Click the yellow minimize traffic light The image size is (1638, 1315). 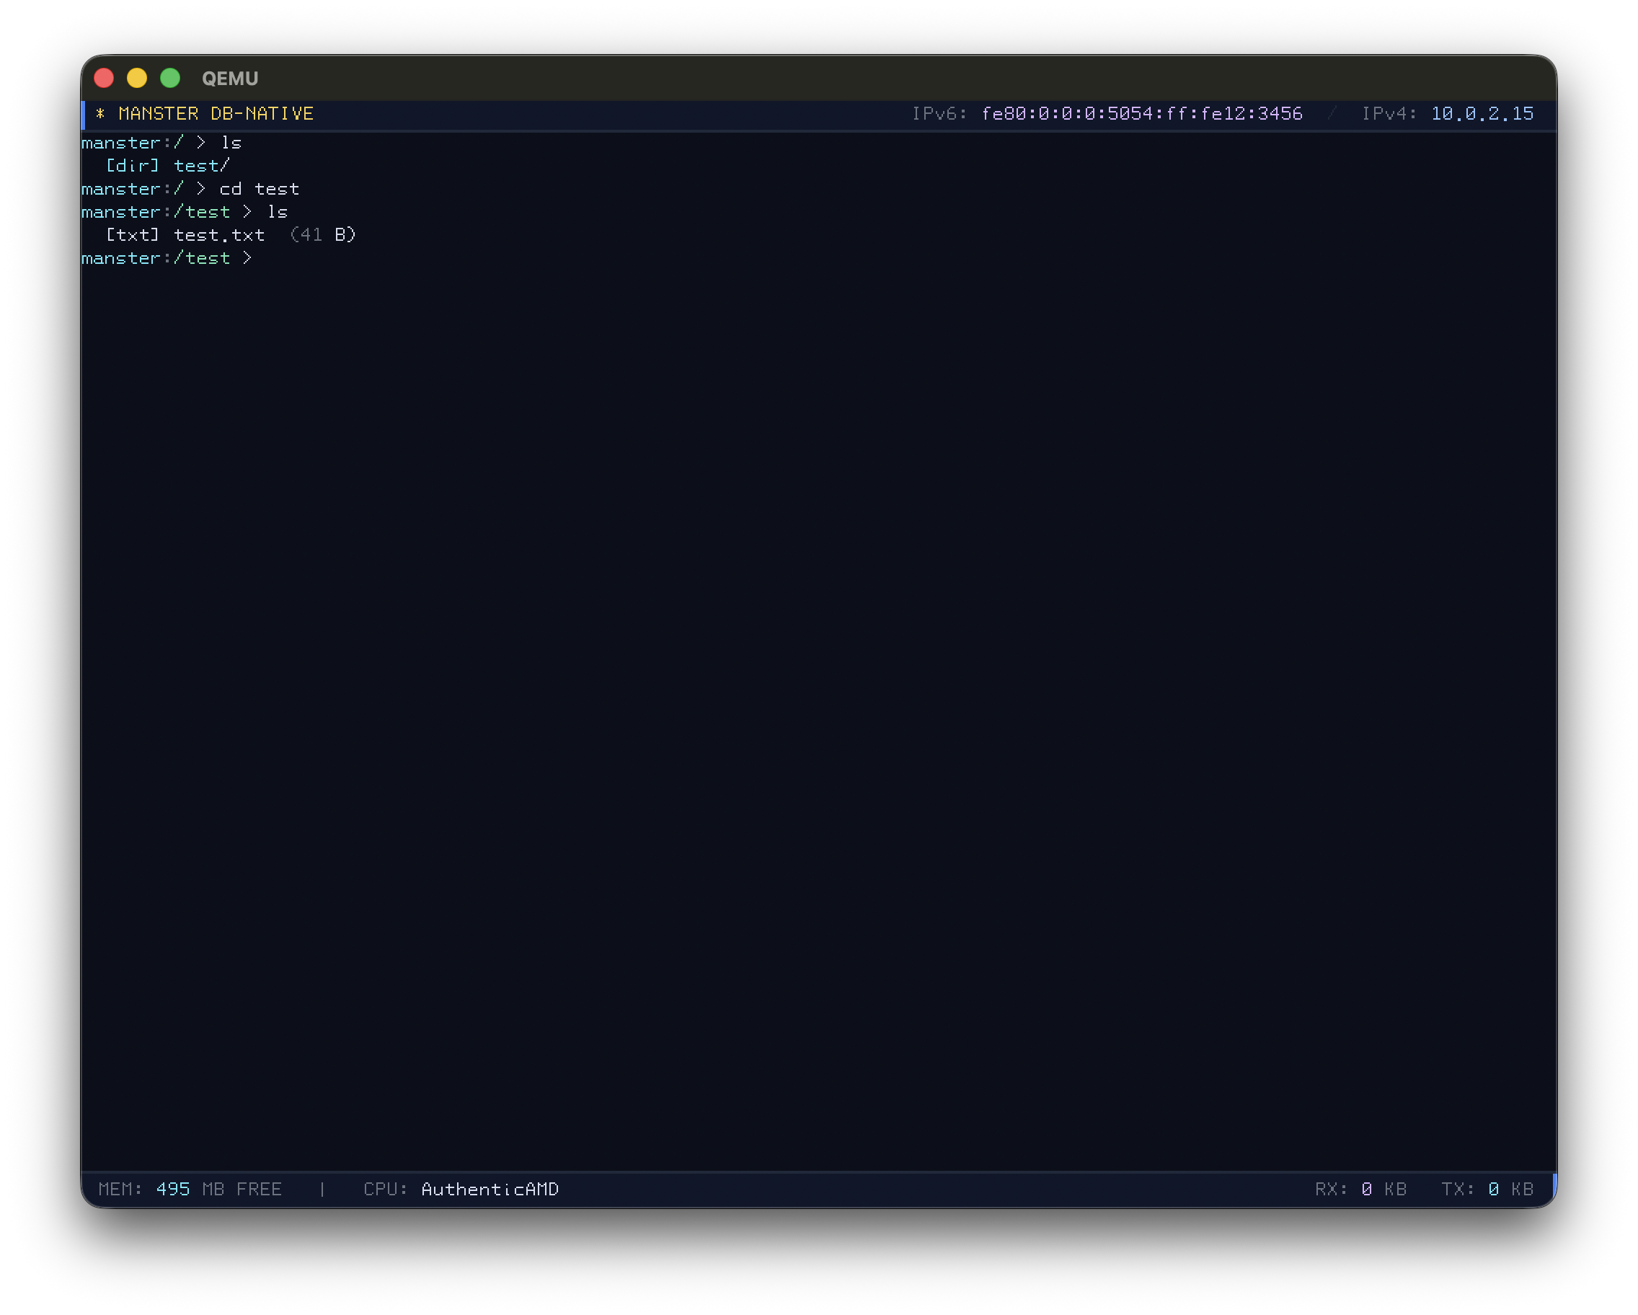click(x=137, y=79)
